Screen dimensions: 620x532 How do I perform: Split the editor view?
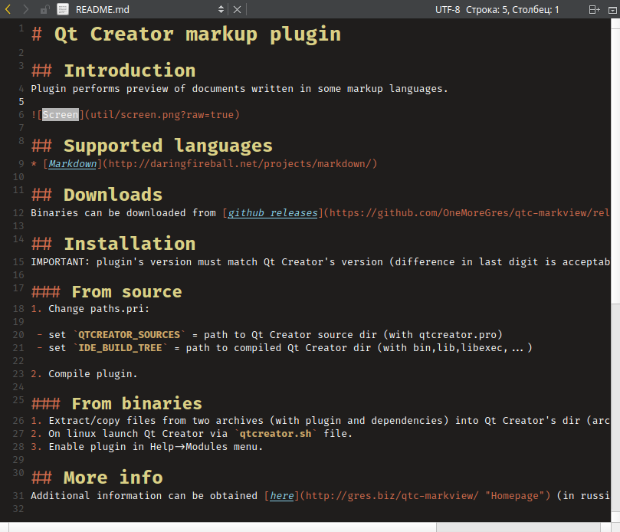click(594, 9)
